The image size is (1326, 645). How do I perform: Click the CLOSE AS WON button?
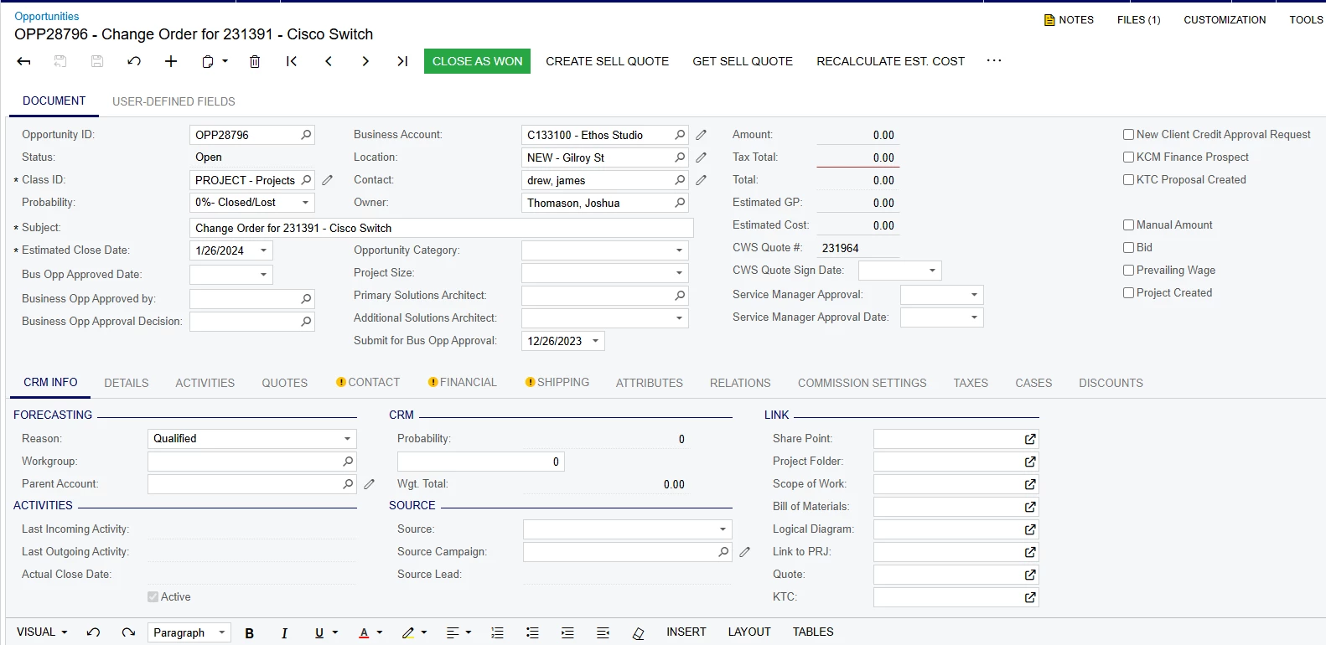click(477, 61)
